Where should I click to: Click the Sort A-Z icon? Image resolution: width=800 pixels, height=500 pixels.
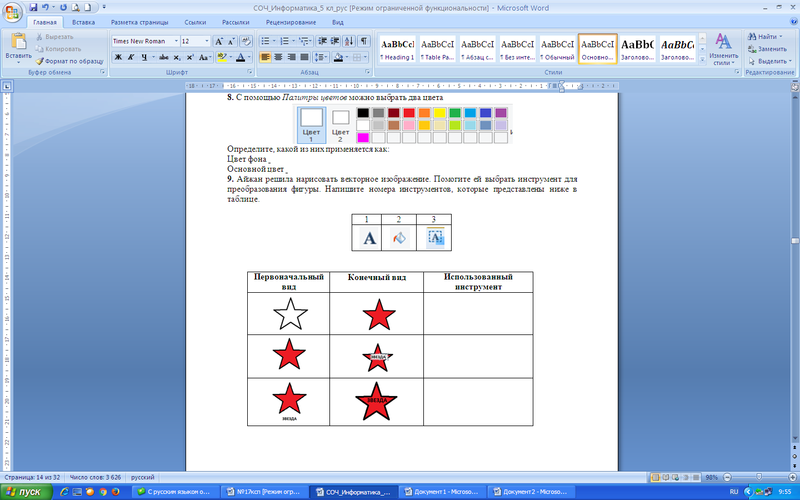pyautogui.click(x=348, y=41)
